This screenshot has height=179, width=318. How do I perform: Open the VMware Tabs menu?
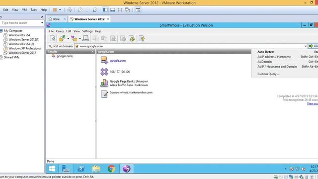[x=33, y=10]
